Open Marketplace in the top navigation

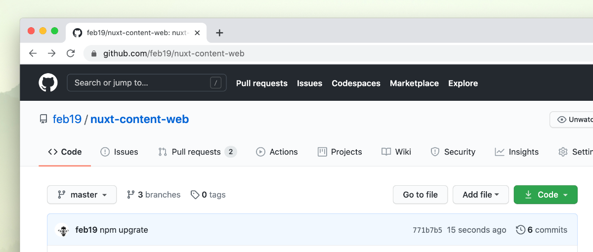(415, 83)
